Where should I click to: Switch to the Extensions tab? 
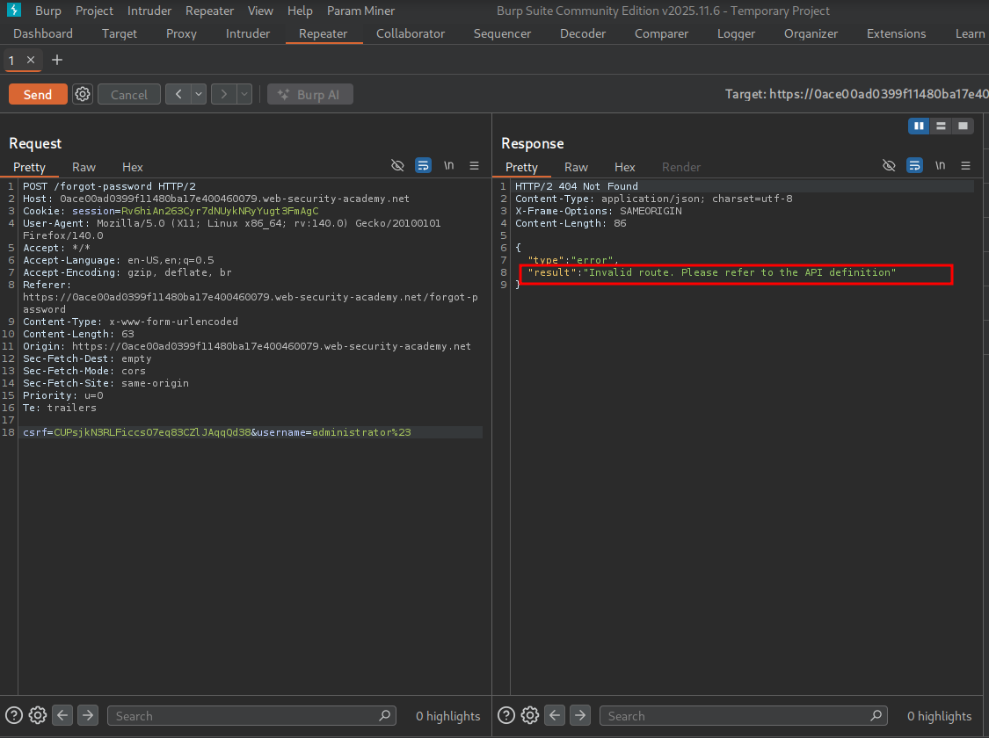pos(897,33)
